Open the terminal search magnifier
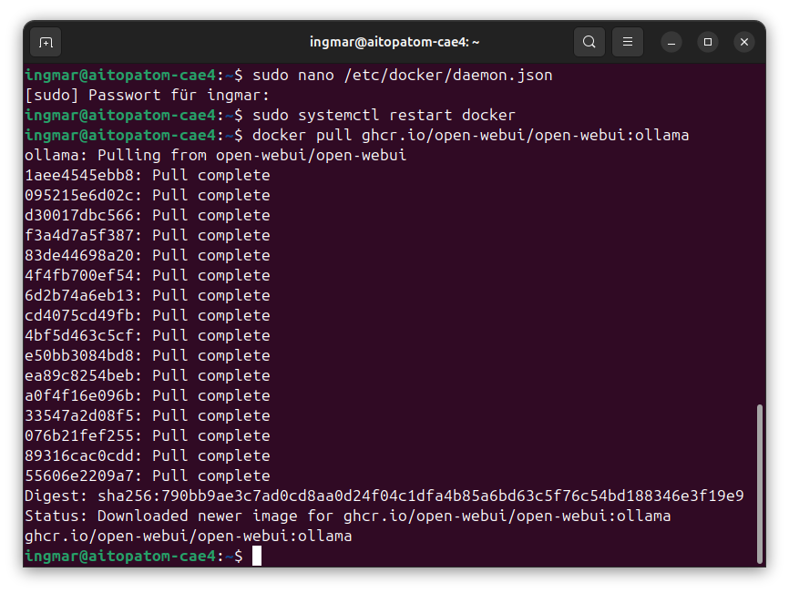Screen dimensions: 789x593 coord(589,42)
